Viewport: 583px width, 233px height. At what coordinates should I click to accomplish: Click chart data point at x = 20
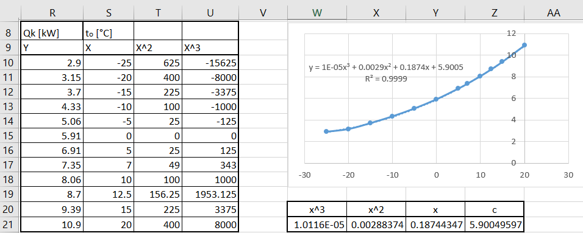click(524, 45)
